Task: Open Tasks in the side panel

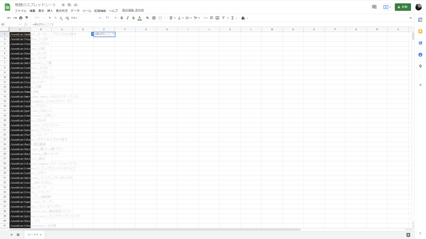Action: 420,43
